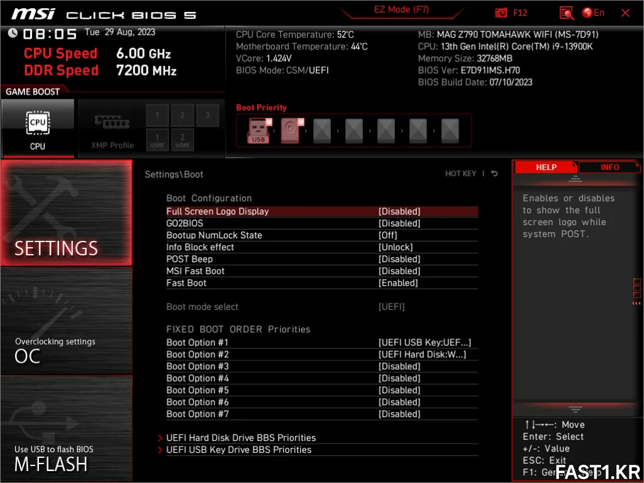Select XMP profile 2 button

[x=182, y=115]
